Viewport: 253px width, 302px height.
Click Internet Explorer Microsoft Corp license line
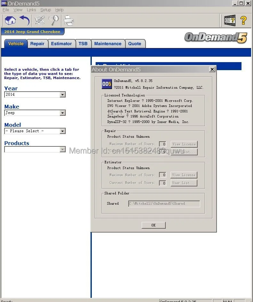click(x=150, y=101)
